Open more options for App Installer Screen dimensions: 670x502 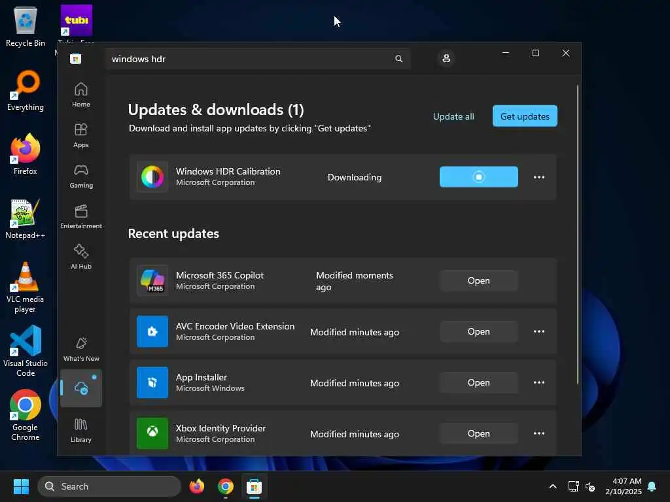[539, 382]
